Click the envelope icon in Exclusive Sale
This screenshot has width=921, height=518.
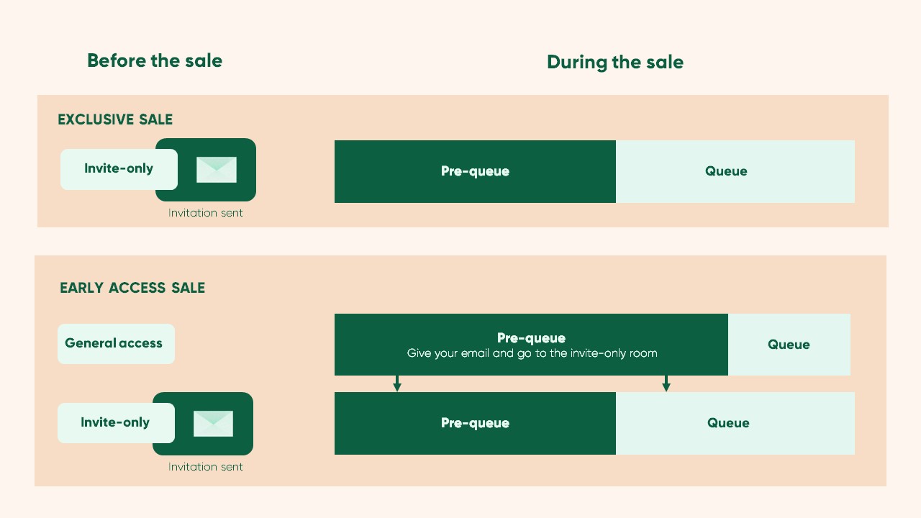[217, 170]
